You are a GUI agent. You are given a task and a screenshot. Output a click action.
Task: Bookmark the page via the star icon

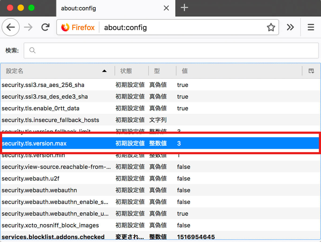click(x=271, y=27)
